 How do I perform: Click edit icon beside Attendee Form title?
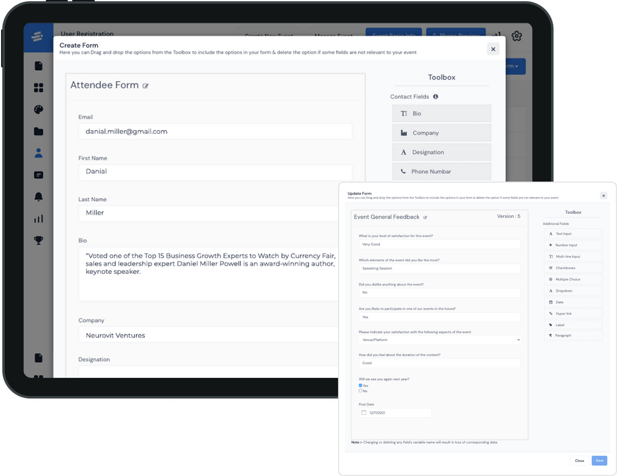tap(146, 86)
